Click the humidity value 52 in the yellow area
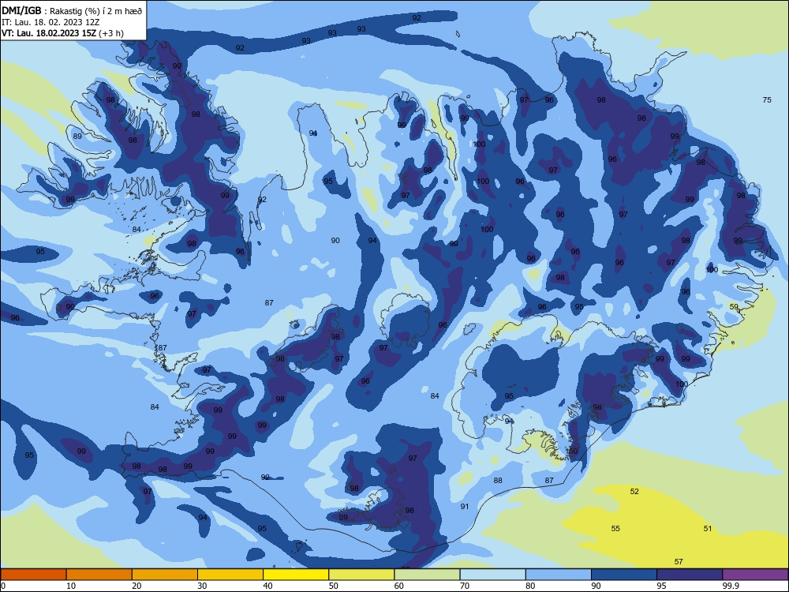 634,491
